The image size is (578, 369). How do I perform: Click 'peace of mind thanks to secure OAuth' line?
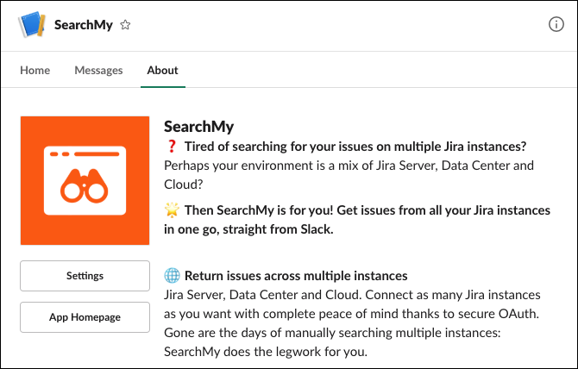click(351, 314)
